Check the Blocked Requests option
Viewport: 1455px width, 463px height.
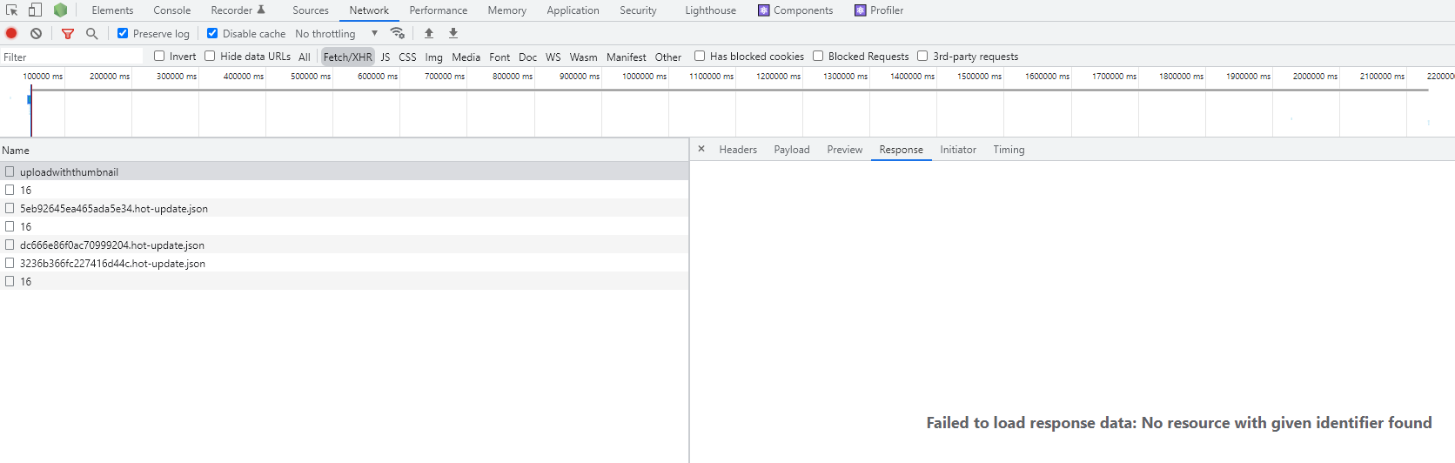click(818, 56)
